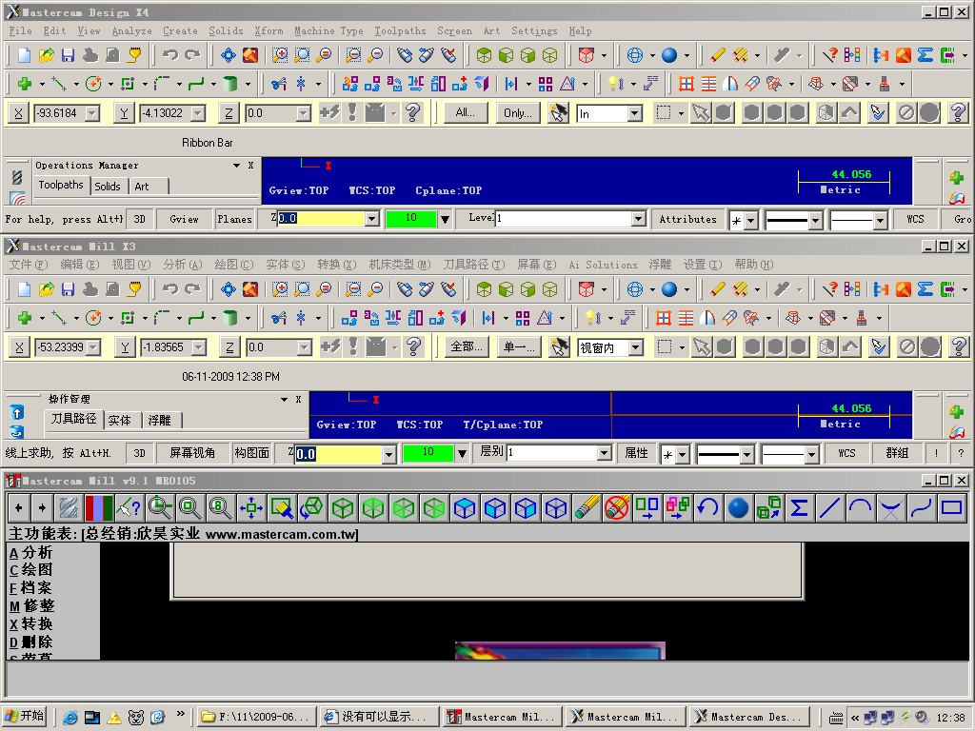Open Y value dropdown in Design X4
The width and height of the screenshot is (975, 731).
(x=198, y=113)
